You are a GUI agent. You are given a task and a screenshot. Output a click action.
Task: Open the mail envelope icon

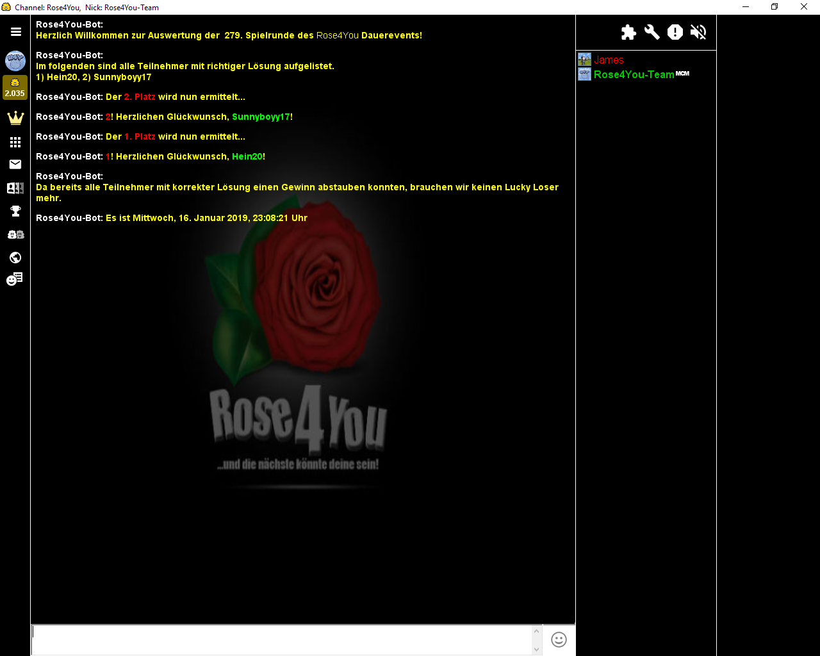coord(15,165)
